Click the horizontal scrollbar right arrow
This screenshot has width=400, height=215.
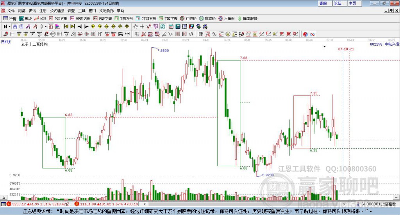pyautogui.click(x=344, y=204)
